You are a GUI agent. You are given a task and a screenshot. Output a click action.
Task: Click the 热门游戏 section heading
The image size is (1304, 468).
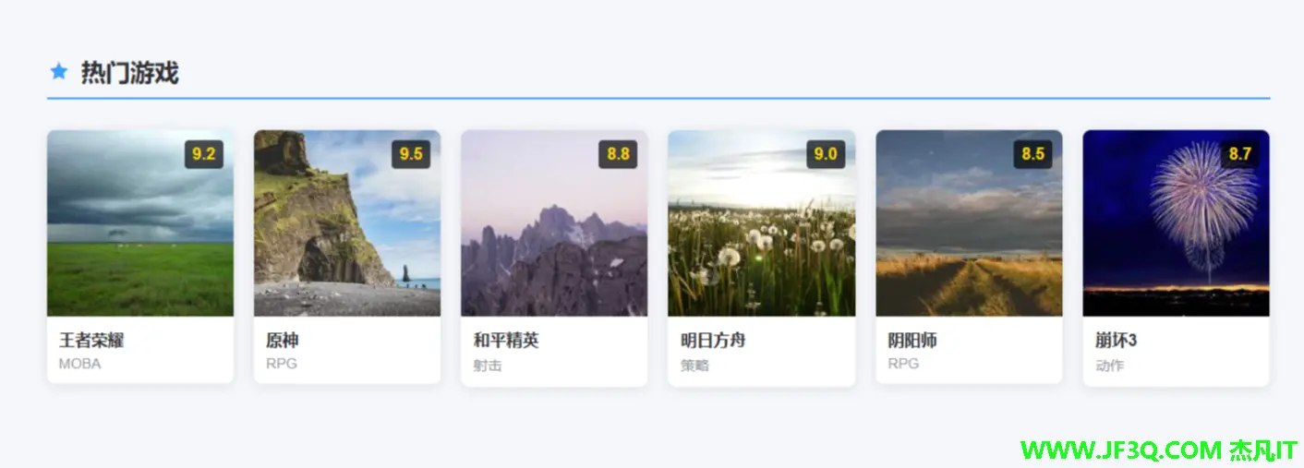129,73
